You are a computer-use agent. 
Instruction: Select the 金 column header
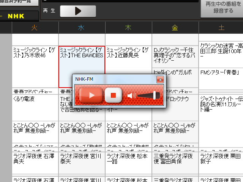(x=175, y=28)
